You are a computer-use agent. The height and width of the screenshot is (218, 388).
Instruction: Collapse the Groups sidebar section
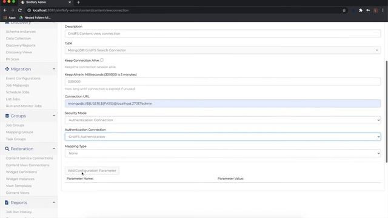point(54,116)
